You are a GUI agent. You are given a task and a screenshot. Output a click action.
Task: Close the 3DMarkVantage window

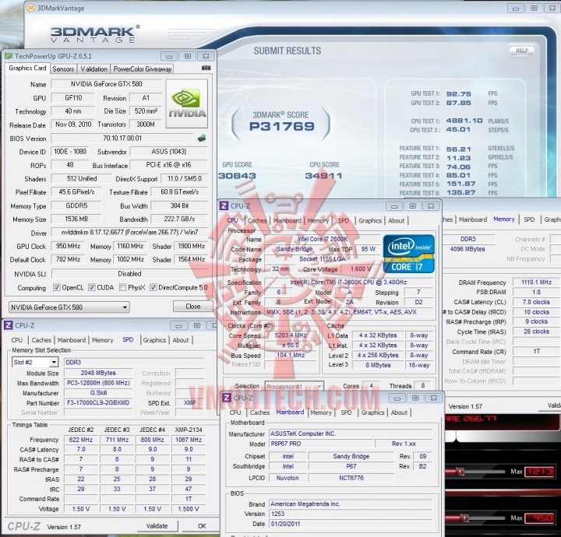pyautogui.click(x=552, y=8)
